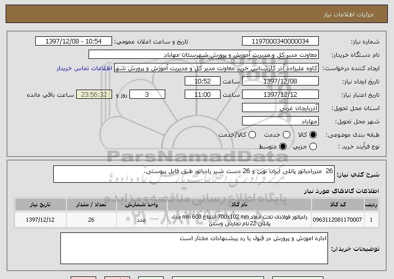
Task: Click the quantity cell 26
Action: (91, 220)
